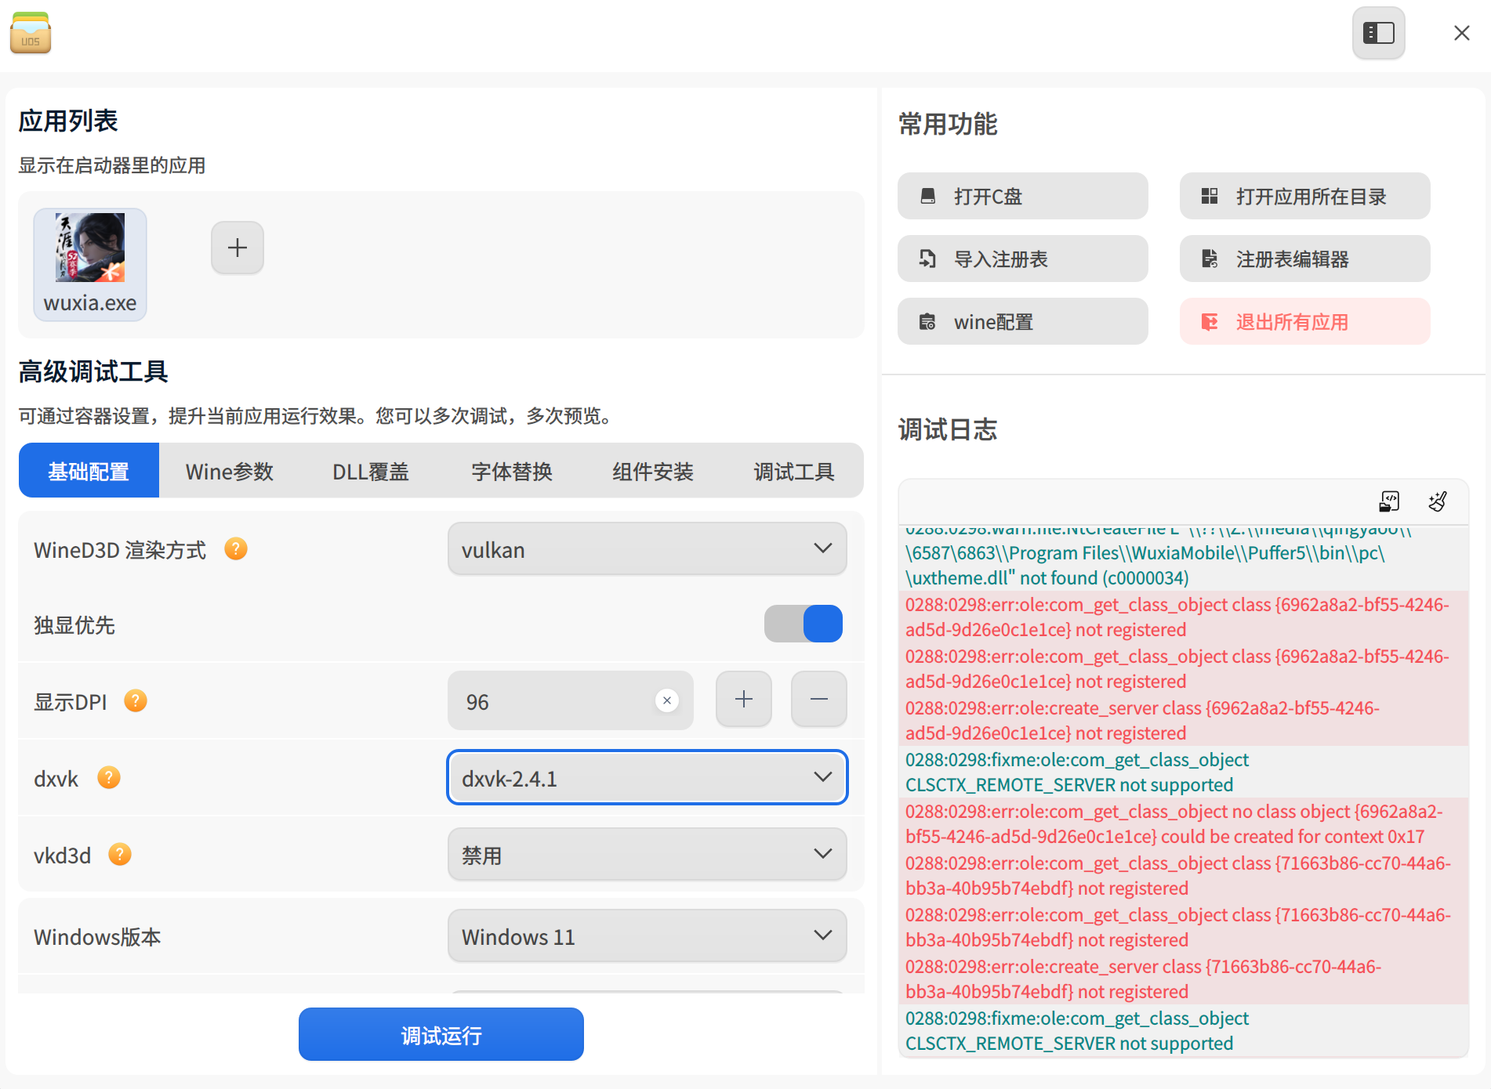The height and width of the screenshot is (1089, 1491).
Task: Select the 调试工具 tab
Action: pos(794,471)
